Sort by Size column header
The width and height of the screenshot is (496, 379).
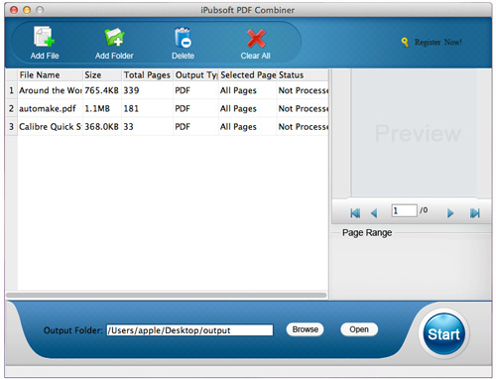102,75
